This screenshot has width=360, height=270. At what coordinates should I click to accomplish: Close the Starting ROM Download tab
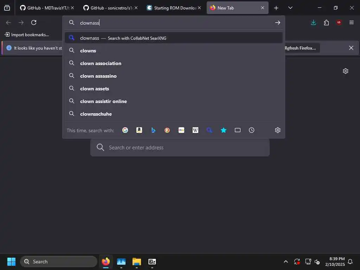199,8
